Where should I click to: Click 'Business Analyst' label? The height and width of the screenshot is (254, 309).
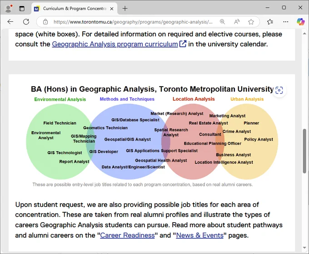coord(233,155)
